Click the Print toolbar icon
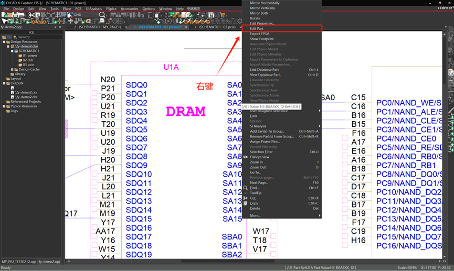This screenshot has width=454, height=271. click(x=21, y=15)
